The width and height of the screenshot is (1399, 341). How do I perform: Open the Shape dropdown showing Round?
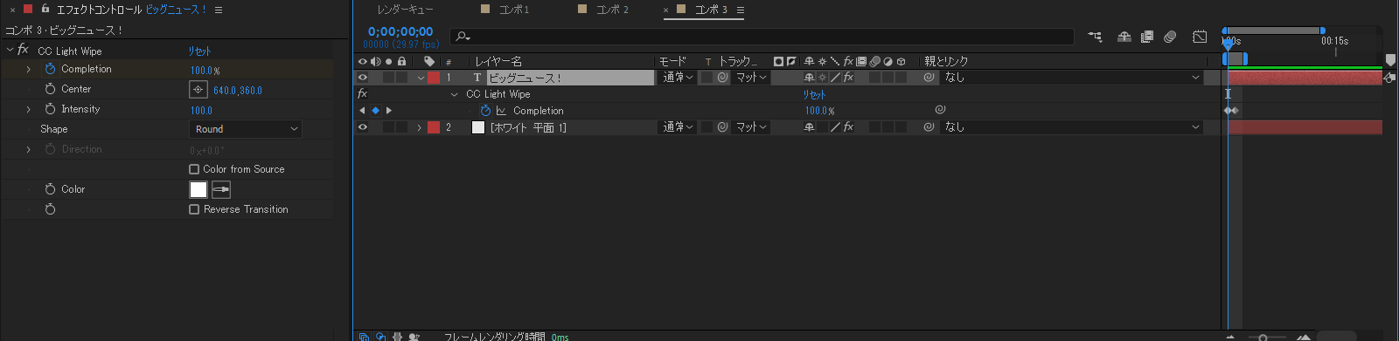246,129
